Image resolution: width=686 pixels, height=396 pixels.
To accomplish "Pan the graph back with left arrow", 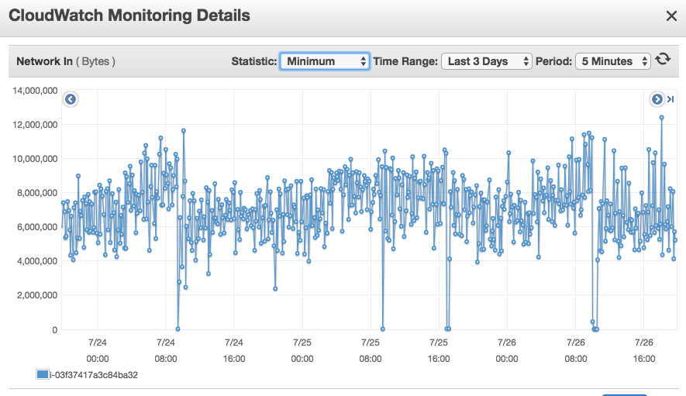I will click(71, 99).
